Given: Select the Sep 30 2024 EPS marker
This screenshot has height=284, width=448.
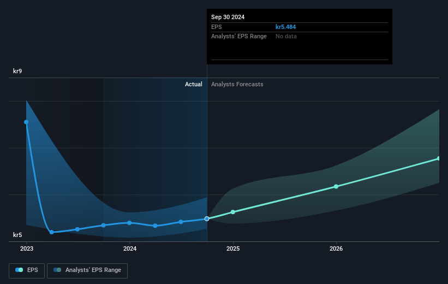Looking at the screenshot, I should [207, 219].
